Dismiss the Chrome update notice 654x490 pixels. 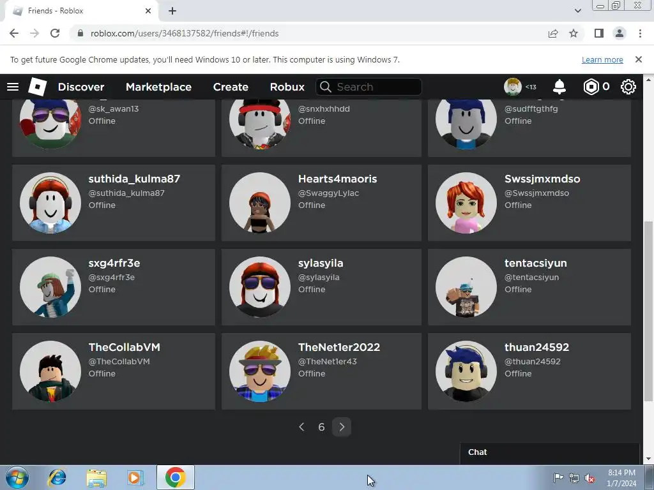[x=639, y=59]
